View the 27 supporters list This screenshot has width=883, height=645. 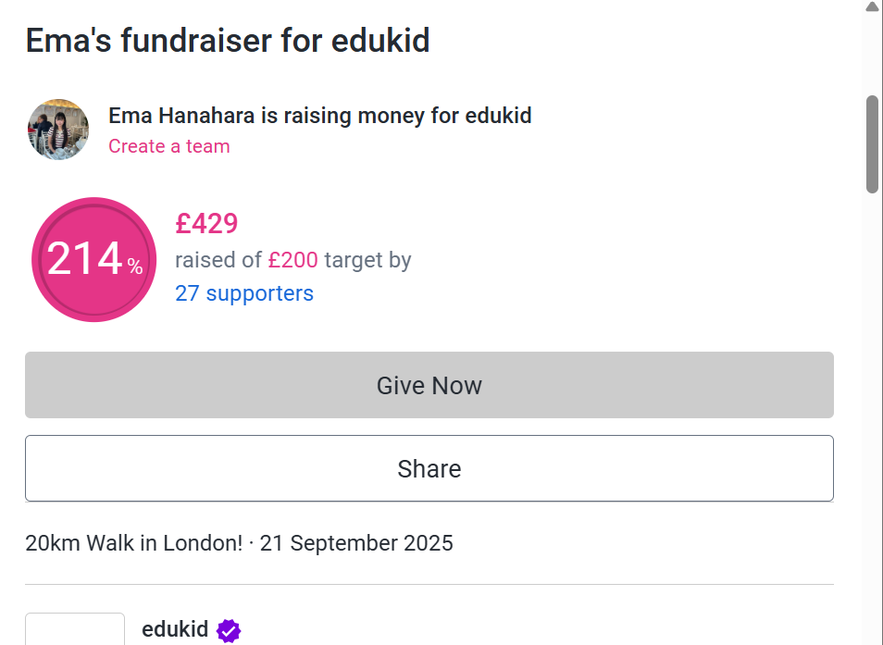(x=244, y=293)
